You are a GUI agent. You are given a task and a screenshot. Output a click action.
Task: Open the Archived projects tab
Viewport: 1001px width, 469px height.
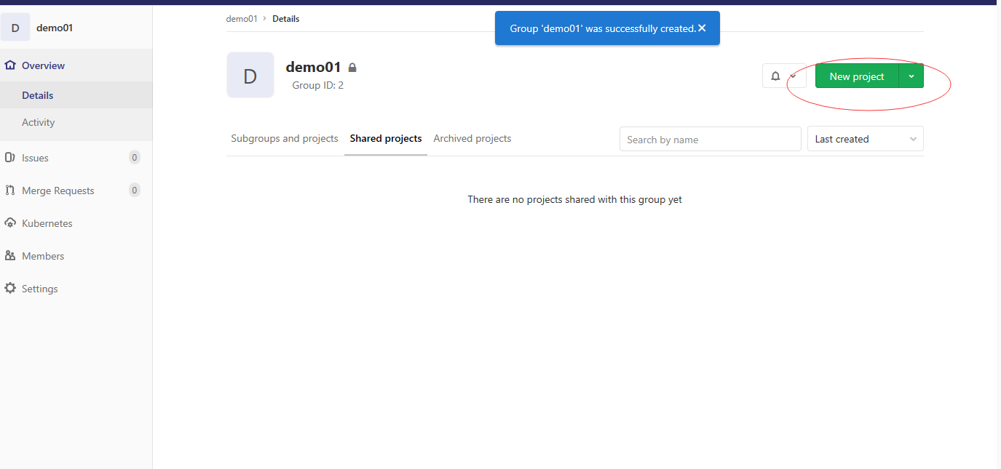(x=472, y=138)
